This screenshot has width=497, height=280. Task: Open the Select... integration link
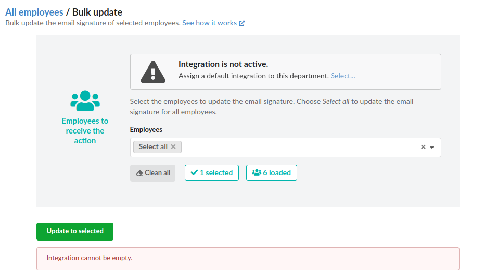coord(343,76)
